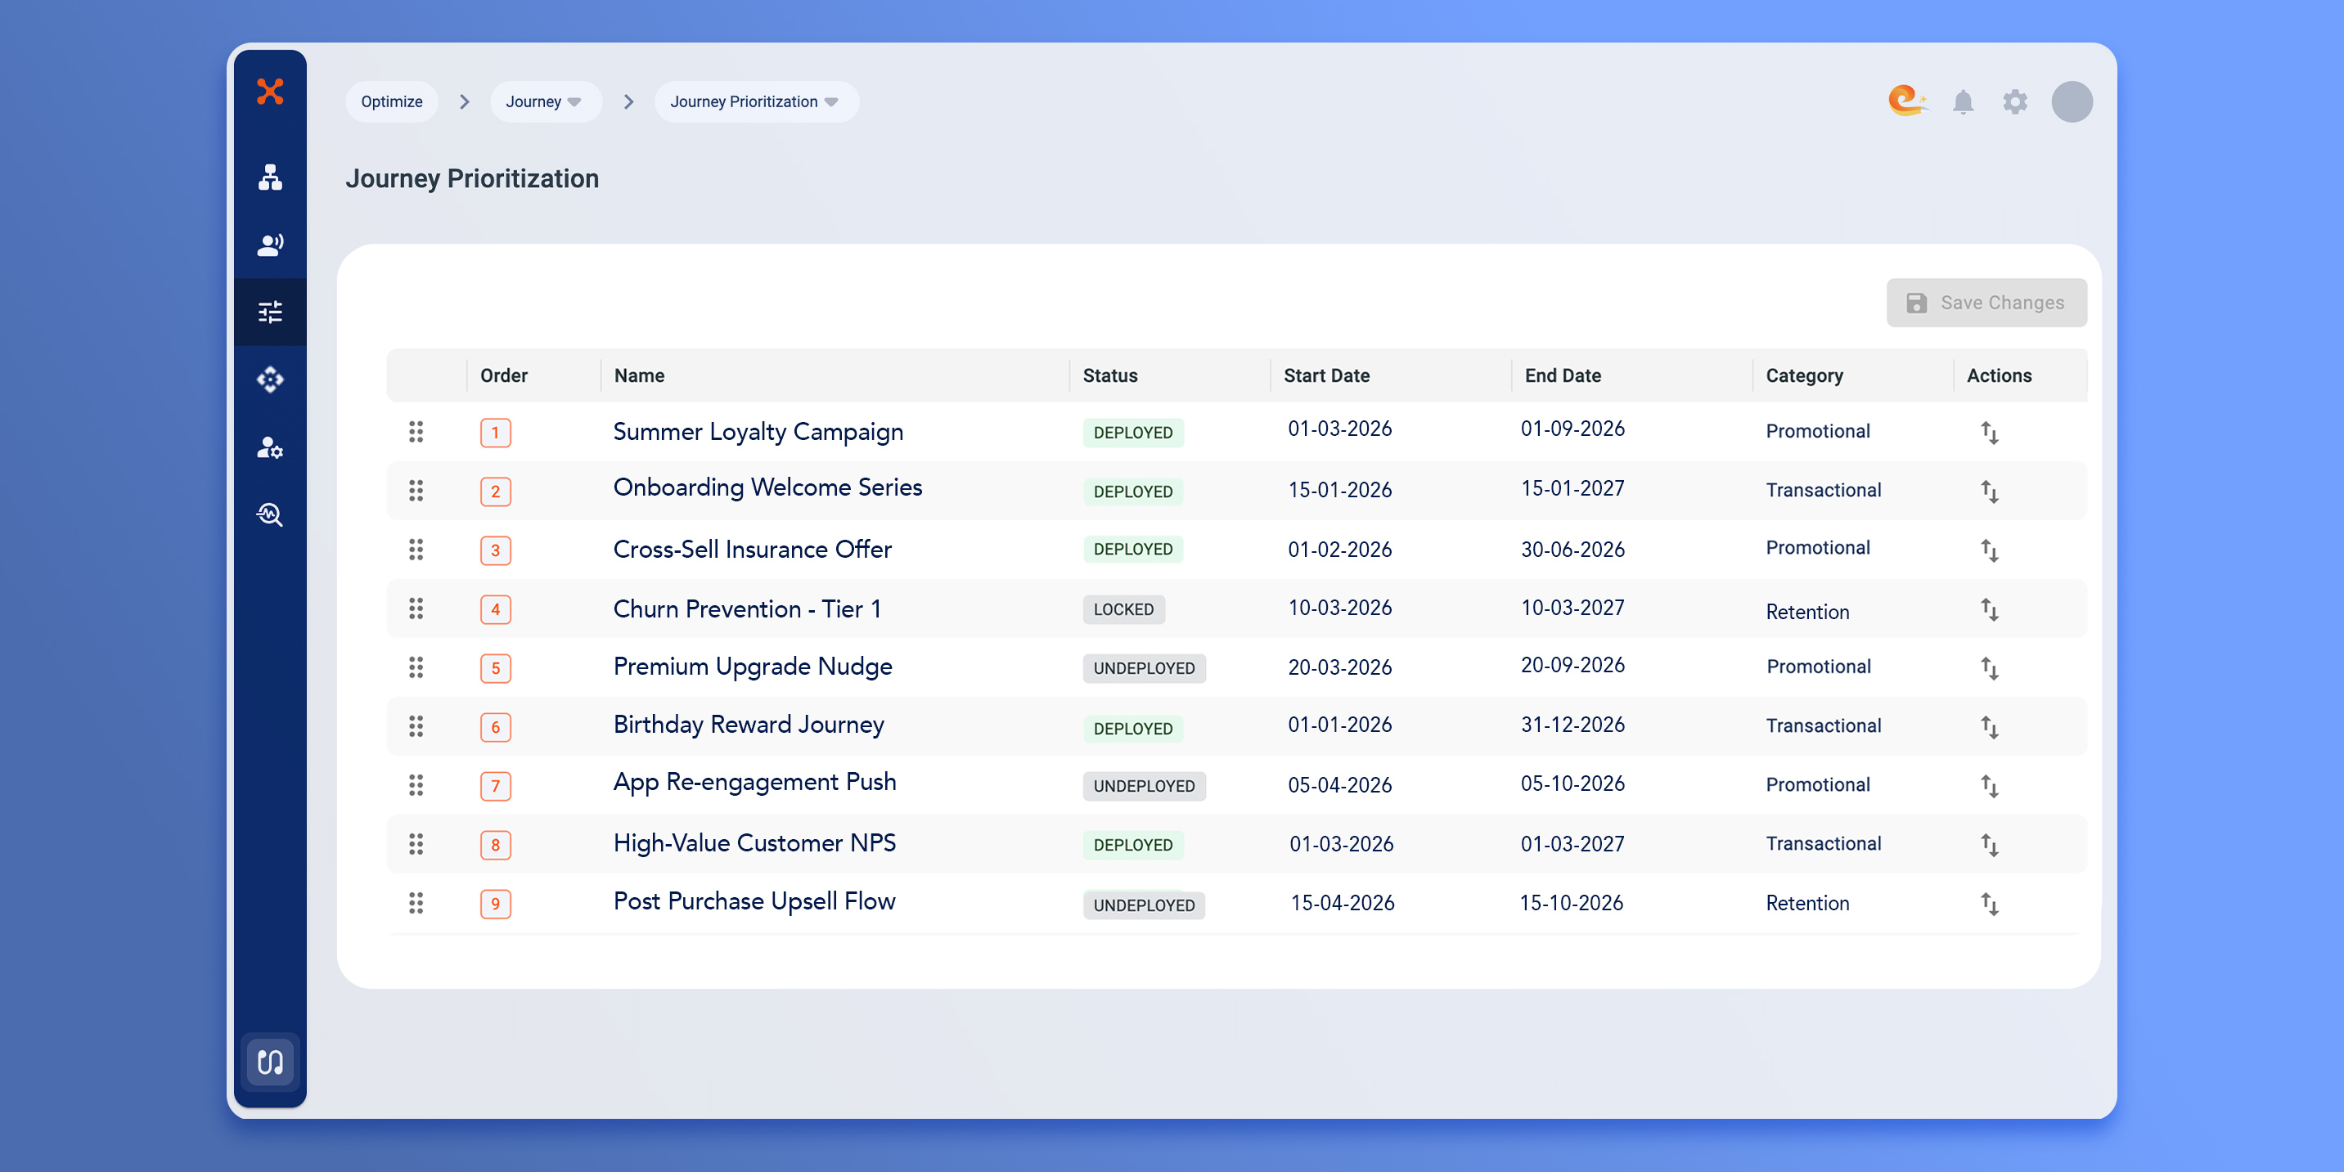The height and width of the screenshot is (1172, 2344).
Task: Open the notifications bell icon
Action: pyautogui.click(x=1963, y=102)
